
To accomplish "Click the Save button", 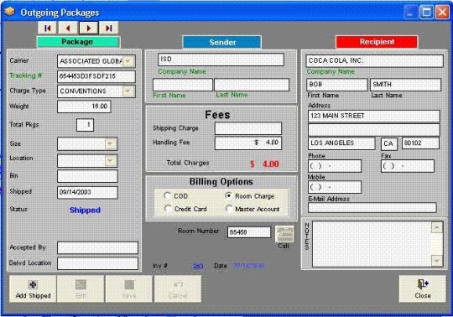I will (x=129, y=288).
